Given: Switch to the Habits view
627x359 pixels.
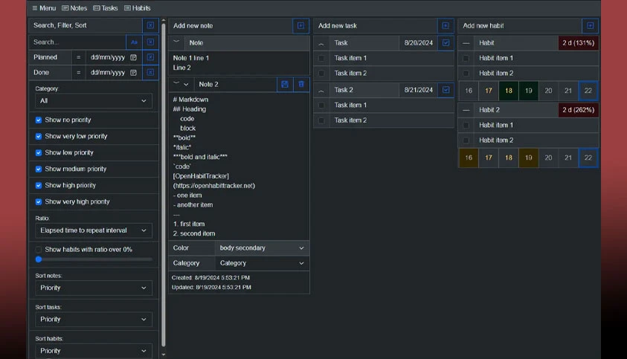Looking at the screenshot, I should point(137,8).
